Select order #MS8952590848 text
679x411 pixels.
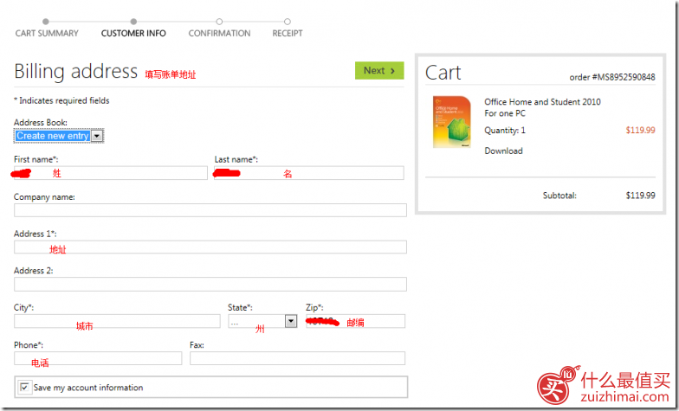point(611,77)
